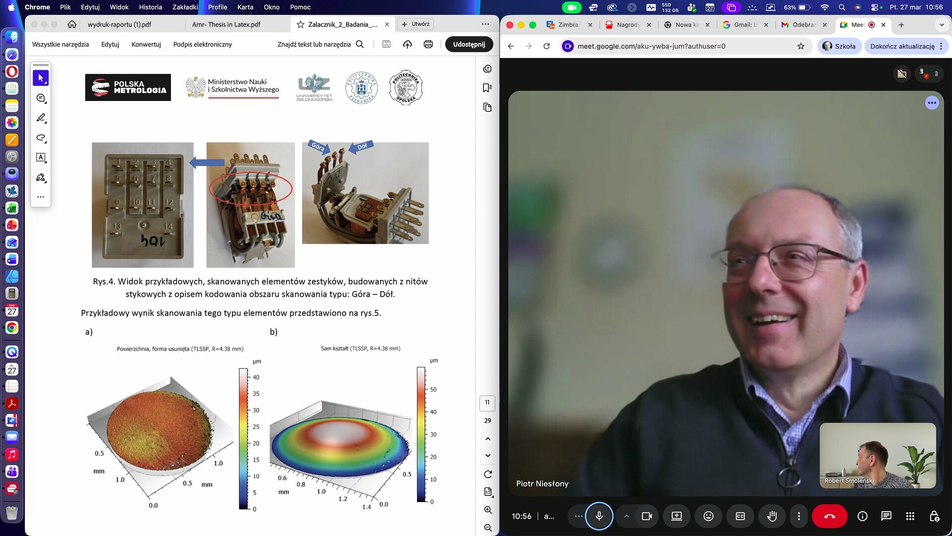
Task: Leave the call with red hang-up button
Action: [x=830, y=516]
